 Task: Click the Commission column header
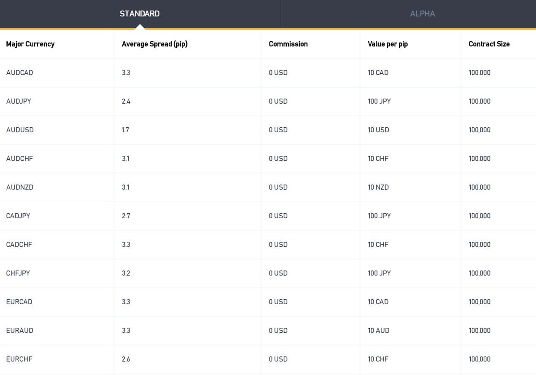(x=288, y=44)
